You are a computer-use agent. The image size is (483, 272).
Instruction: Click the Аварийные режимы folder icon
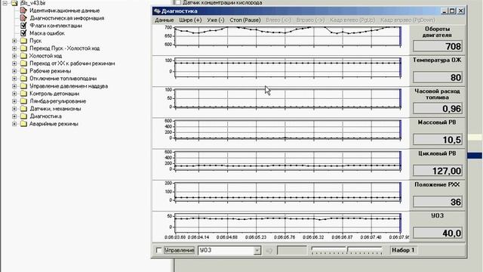pos(23,124)
